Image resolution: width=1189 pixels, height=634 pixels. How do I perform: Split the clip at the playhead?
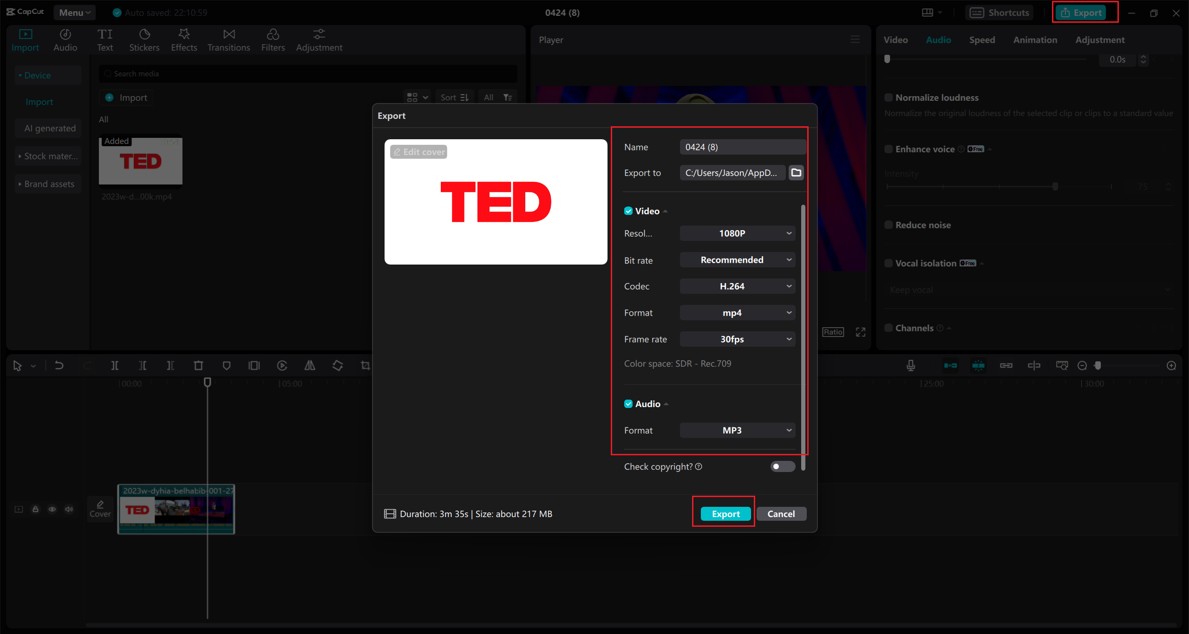(115, 365)
